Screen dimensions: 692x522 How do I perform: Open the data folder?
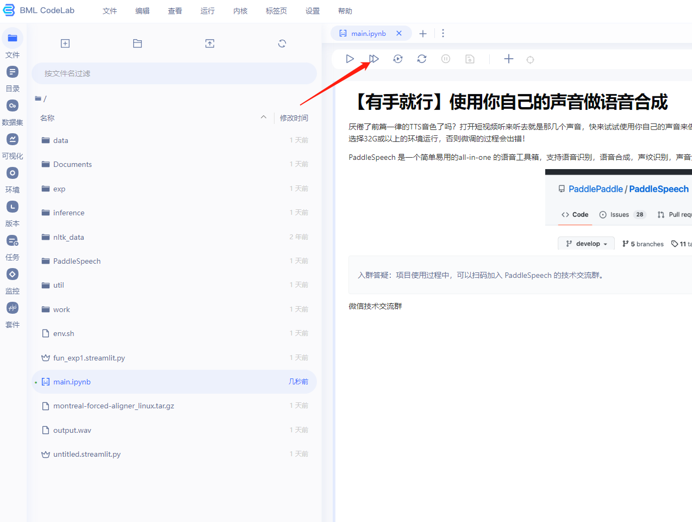(174, 140)
